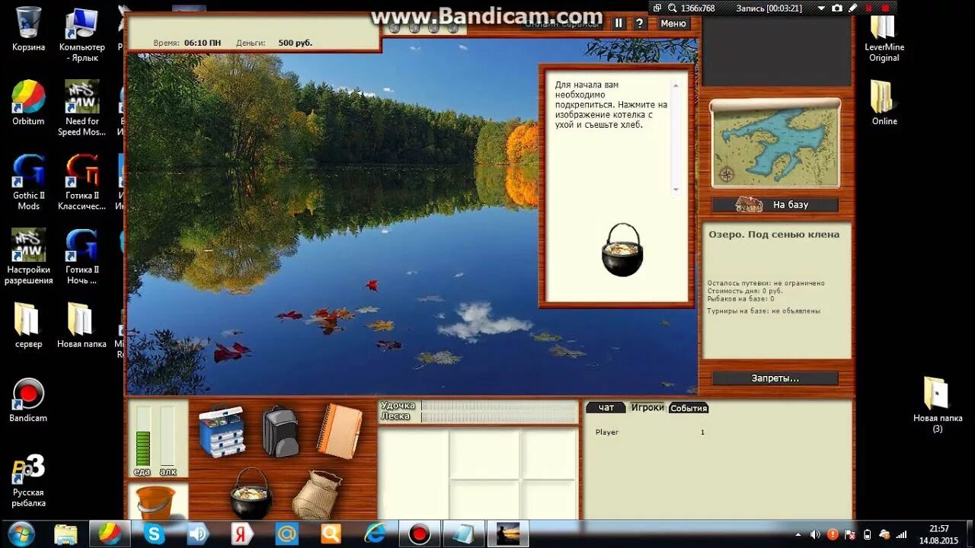Click Bandicam magnifier resolution icon

pyautogui.click(x=672, y=8)
